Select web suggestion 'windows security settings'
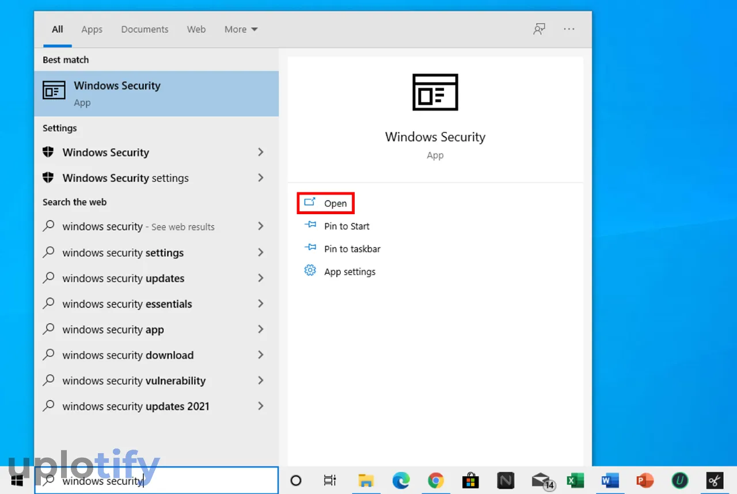The image size is (737, 494). pyautogui.click(x=157, y=252)
